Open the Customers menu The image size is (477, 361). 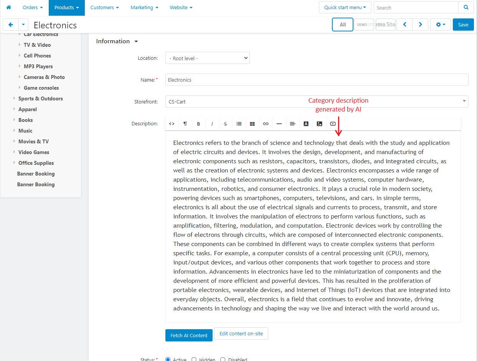[105, 8]
